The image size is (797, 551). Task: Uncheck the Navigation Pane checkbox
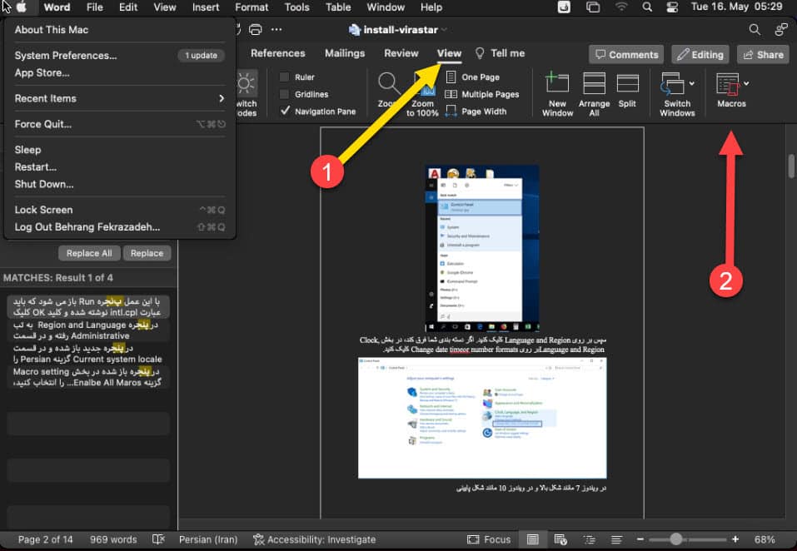tap(285, 111)
